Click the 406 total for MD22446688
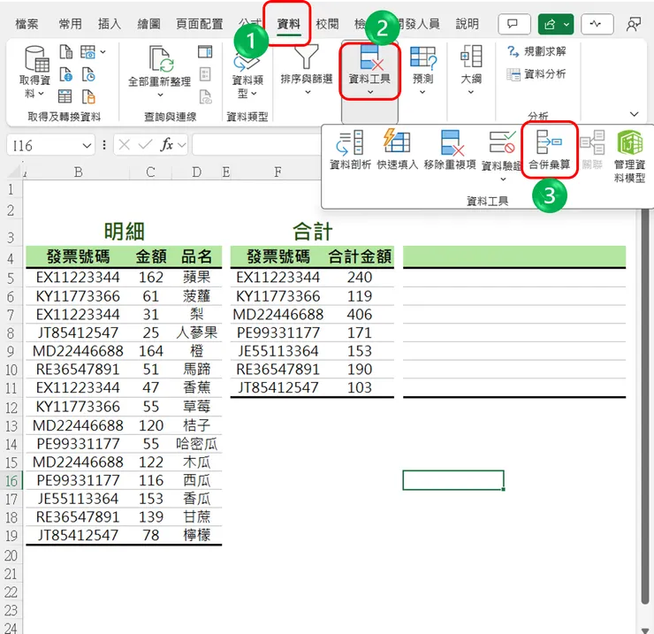The width and height of the screenshot is (654, 634). tap(360, 314)
